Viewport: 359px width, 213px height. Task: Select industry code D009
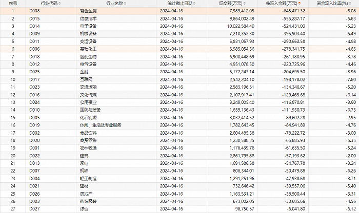pos(34,34)
